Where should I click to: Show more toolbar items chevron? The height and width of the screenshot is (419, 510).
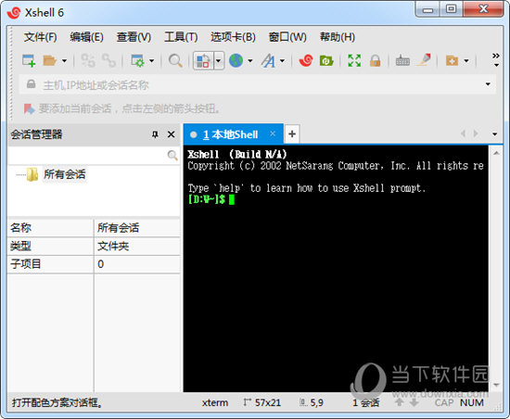[x=496, y=59]
